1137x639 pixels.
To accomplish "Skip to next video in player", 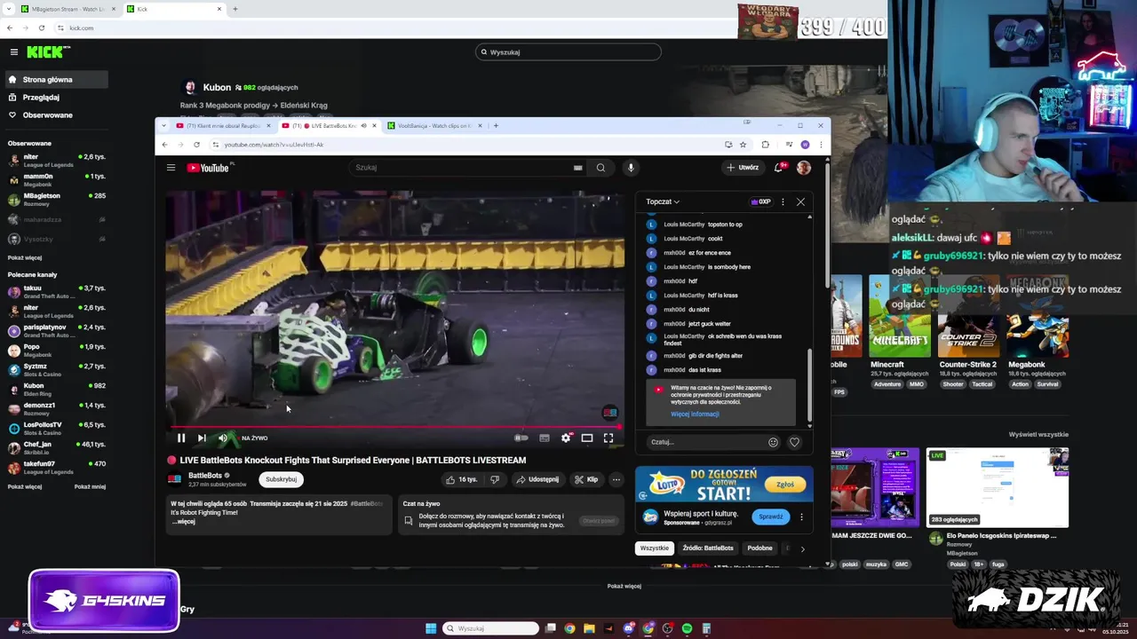I will pos(202,438).
